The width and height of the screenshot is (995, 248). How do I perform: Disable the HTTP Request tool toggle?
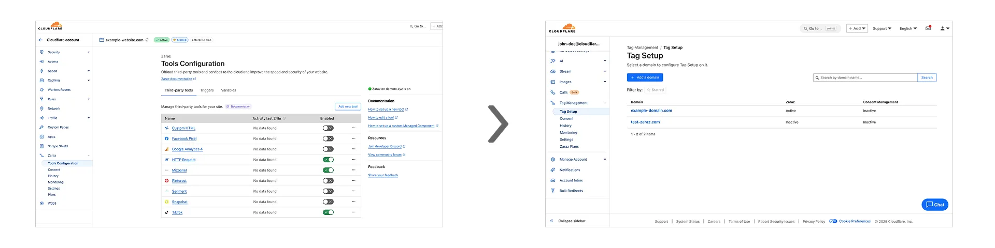pyautogui.click(x=328, y=160)
